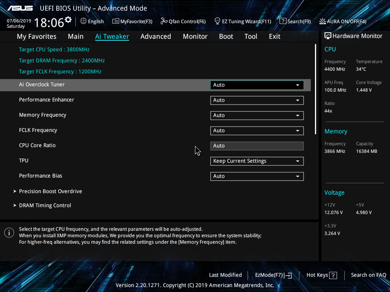Screen dimensions: 390x292
Task: Select the Ai Tweaker tab
Action: click(x=112, y=36)
